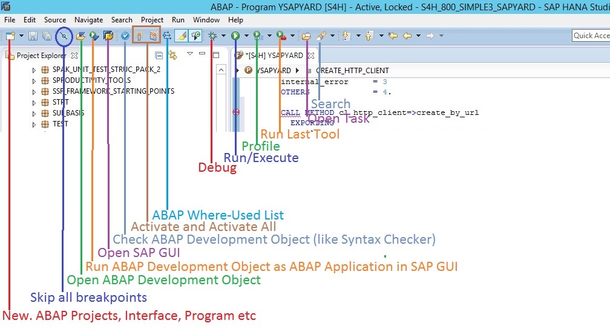Maximize the Project Explorer panel

click(x=216, y=55)
